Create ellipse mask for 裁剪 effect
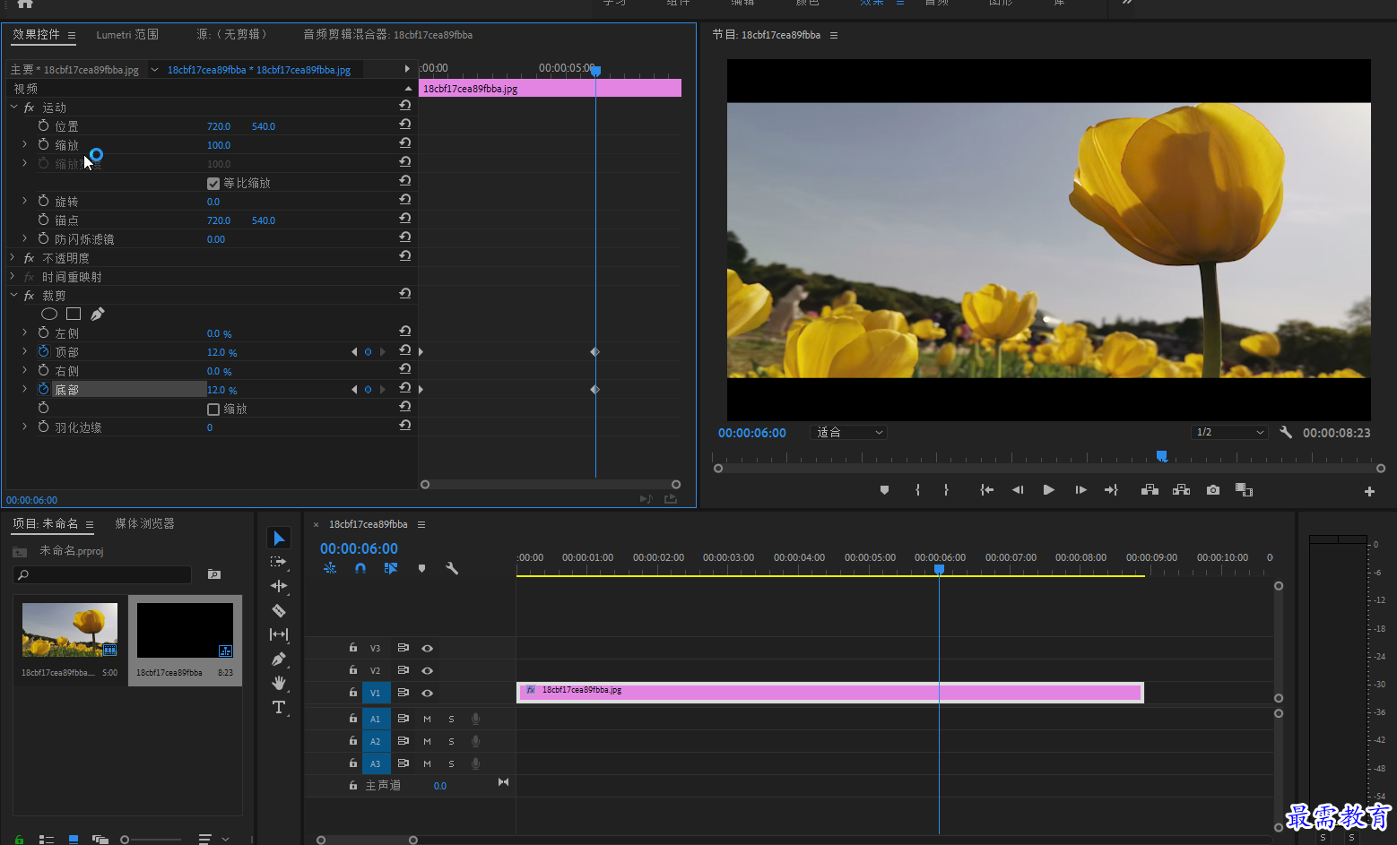This screenshot has height=845, width=1397. [49, 314]
